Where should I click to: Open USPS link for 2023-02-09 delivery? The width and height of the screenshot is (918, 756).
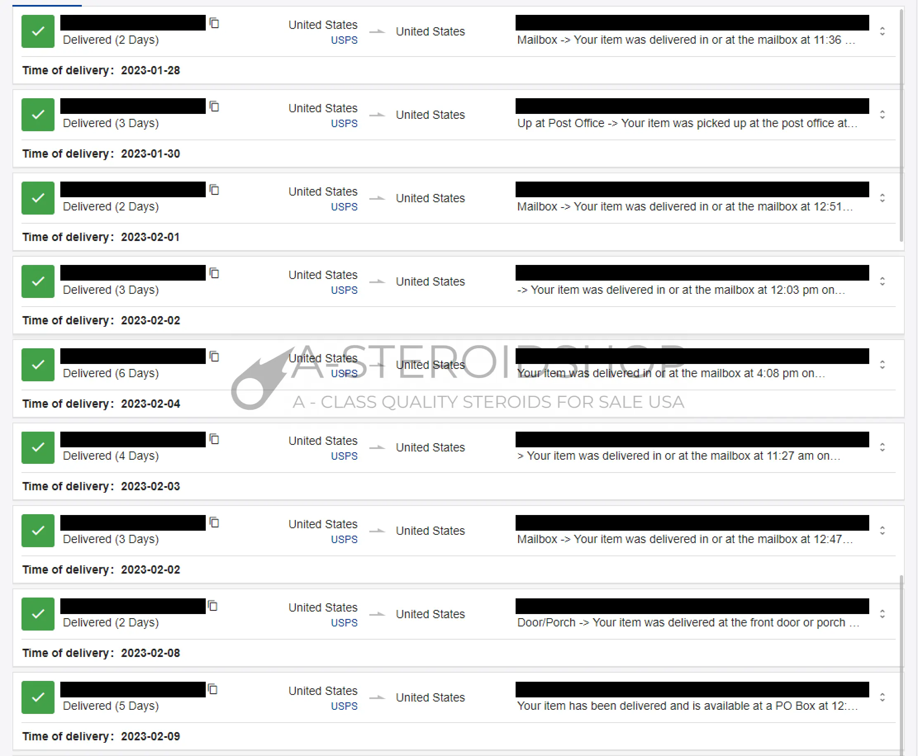pyautogui.click(x=344, y=706)
